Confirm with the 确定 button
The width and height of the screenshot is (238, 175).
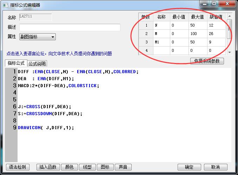click(189, 167)
